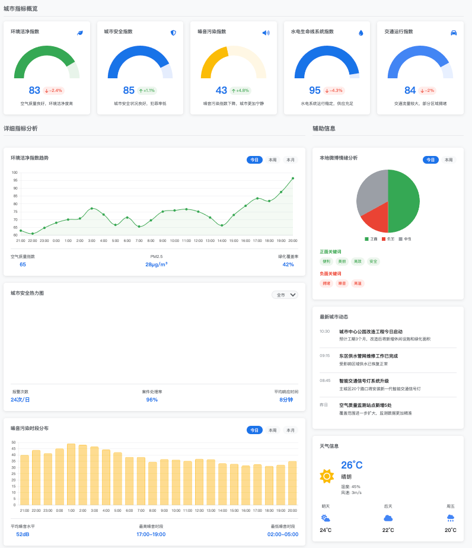472x548 pixels.
Task: Click the rain cloud icon for 周五
Action: [x=451, y=518]
